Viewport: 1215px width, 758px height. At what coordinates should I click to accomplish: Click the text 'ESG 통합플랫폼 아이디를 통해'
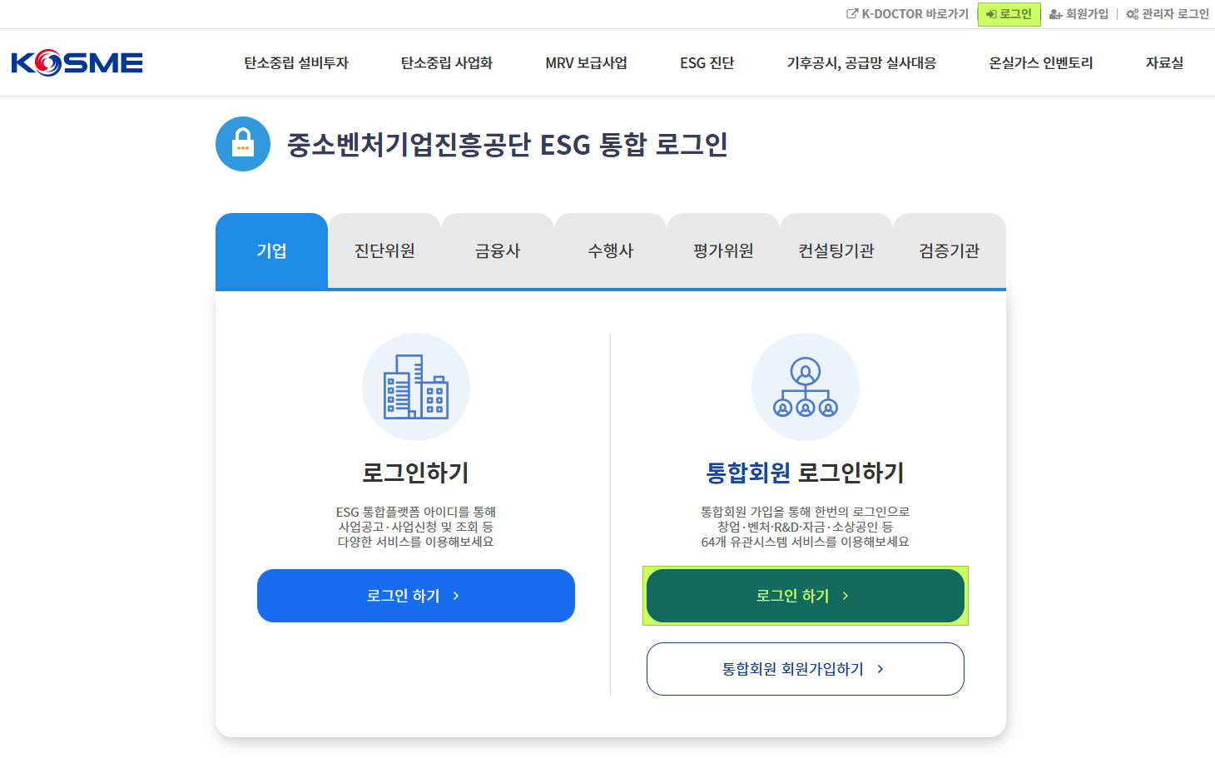click(416, 512)
